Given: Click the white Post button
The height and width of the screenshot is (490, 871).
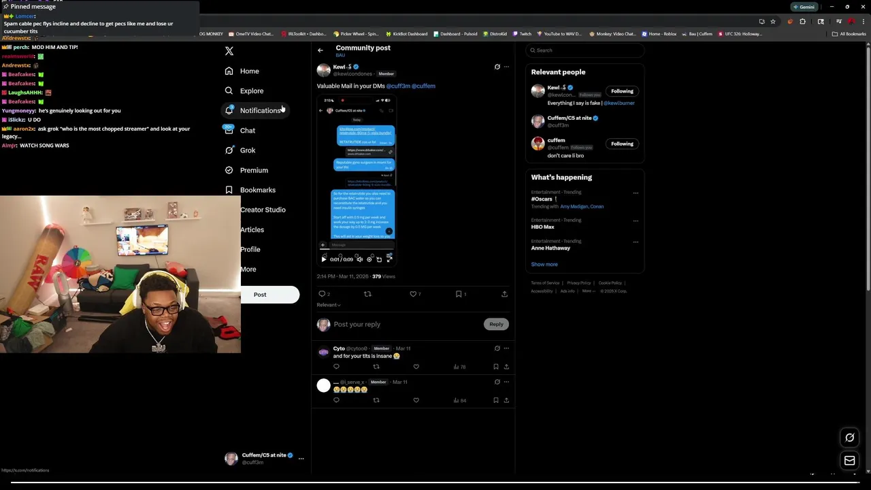Looking at the screenshot, I should tap(269, 295).
